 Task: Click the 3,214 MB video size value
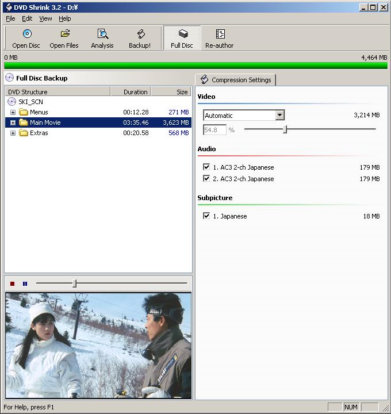click(x=367, y=115)
